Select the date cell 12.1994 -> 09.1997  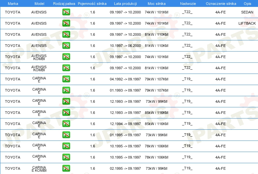tap(125, 124)
